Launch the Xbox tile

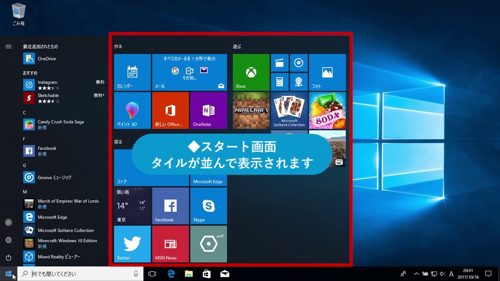click(x=251, y=72)
